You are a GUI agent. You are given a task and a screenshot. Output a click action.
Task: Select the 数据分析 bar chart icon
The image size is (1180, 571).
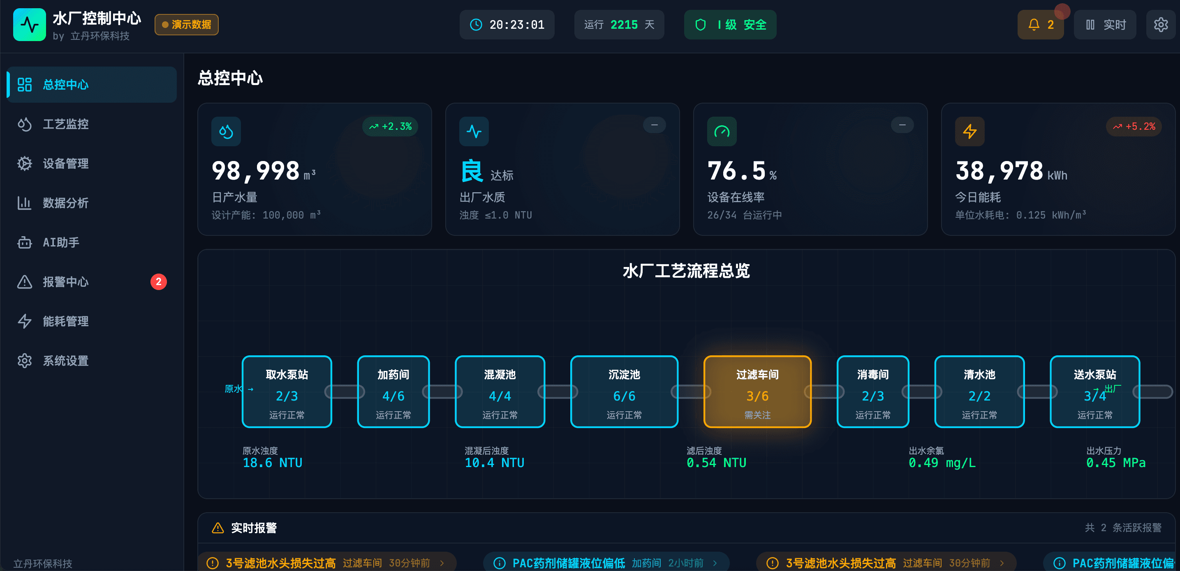[24, 203]
